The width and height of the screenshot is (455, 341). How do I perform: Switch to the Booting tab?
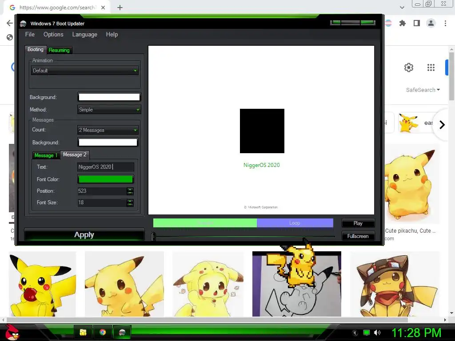click(x=36, y=50)
